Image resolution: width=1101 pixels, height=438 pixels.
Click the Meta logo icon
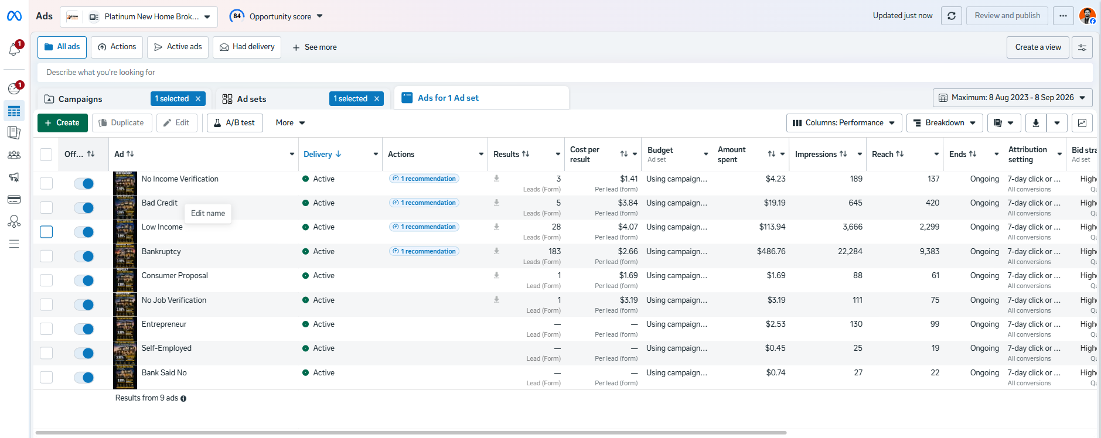coord(14,16)
